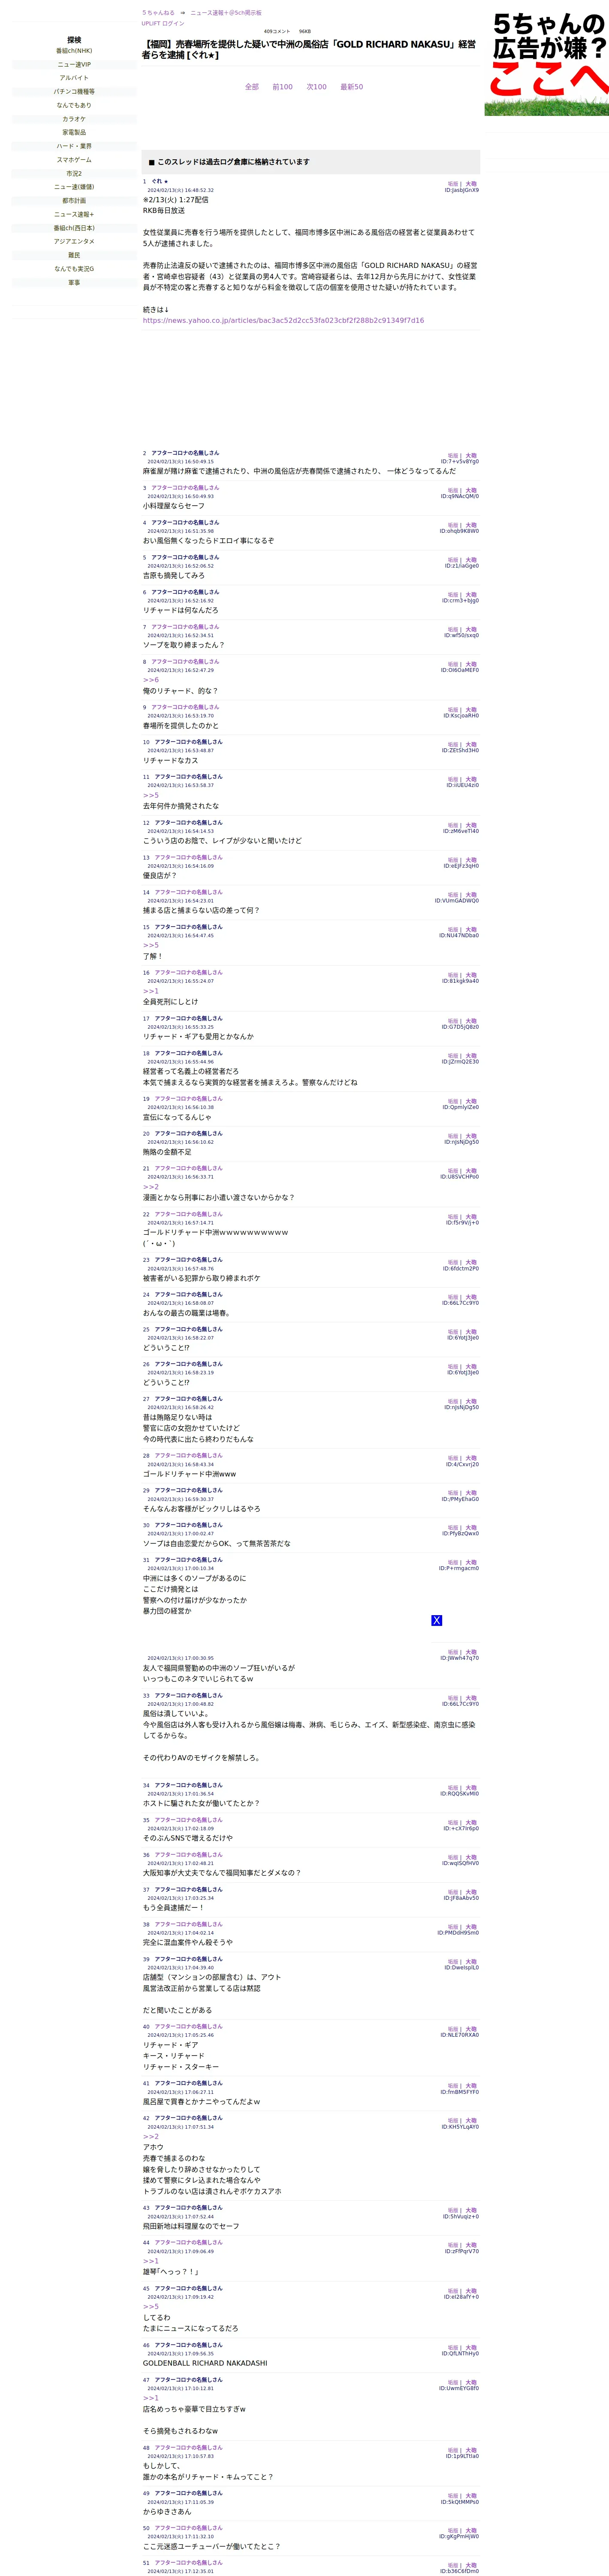Click the 垢版 link on post 1
609x2576 pixels.
pyautogui.click(x=453, y=184)
